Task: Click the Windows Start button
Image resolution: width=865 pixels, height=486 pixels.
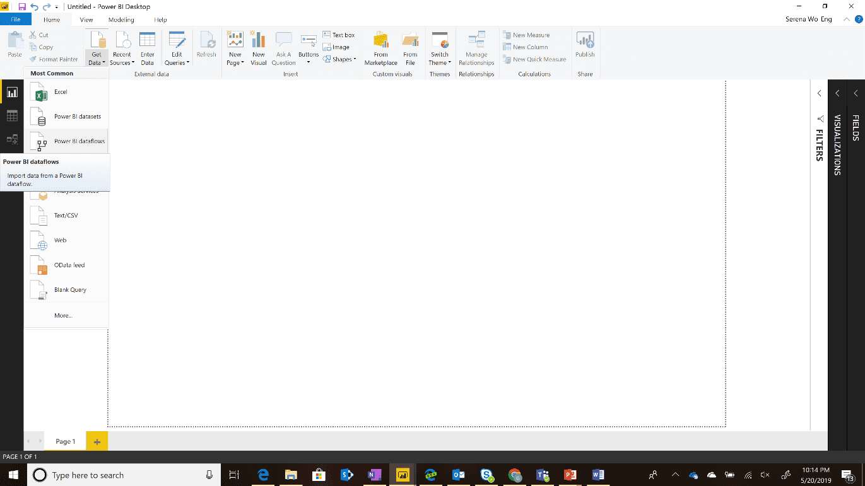Action: (x=13, y=475)
